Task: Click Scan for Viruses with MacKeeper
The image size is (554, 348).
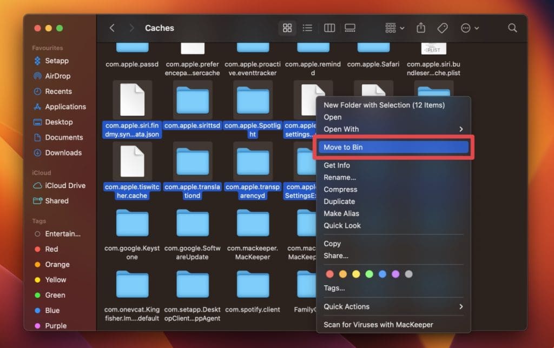Action: coord(378,325)
